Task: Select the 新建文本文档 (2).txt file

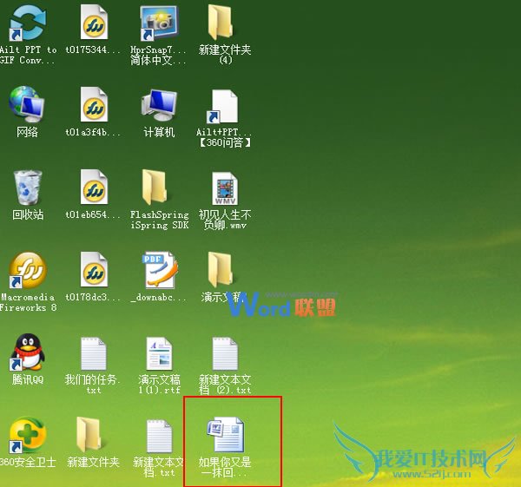Action: [225, 353]
